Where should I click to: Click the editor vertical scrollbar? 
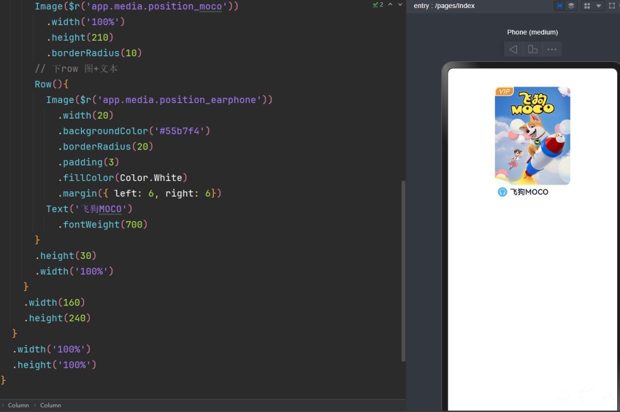coord(404,271)
